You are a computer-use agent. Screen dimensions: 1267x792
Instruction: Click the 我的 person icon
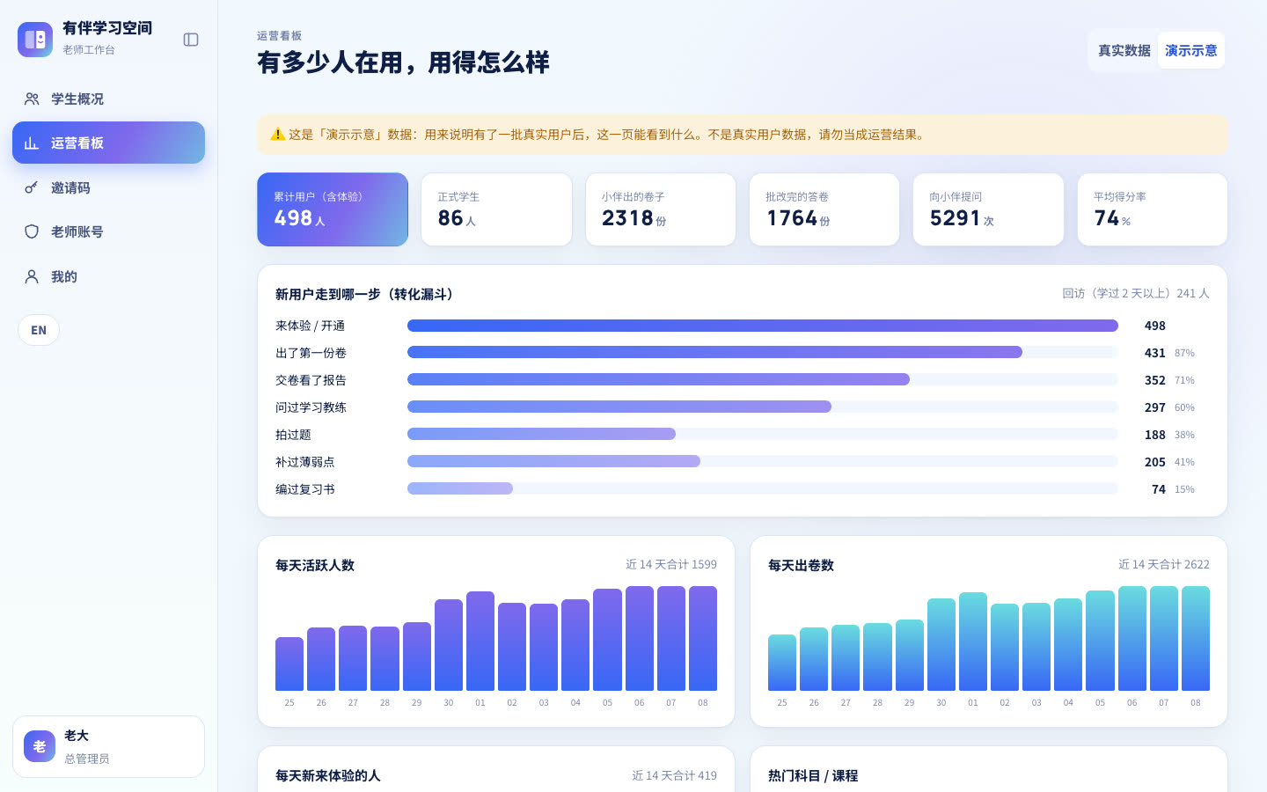(x=32, y=276)
